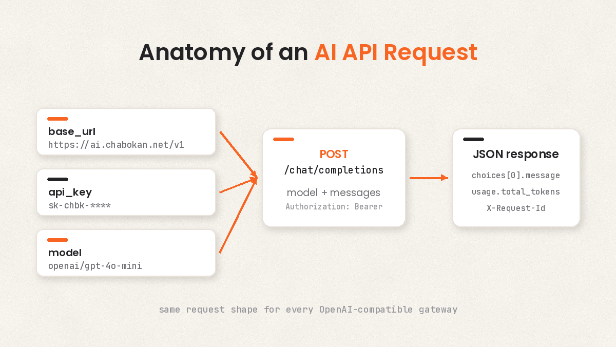Select the model card heading
This screenshot has height=347, width=616.
pyautogui.click(x=65, y=253)
